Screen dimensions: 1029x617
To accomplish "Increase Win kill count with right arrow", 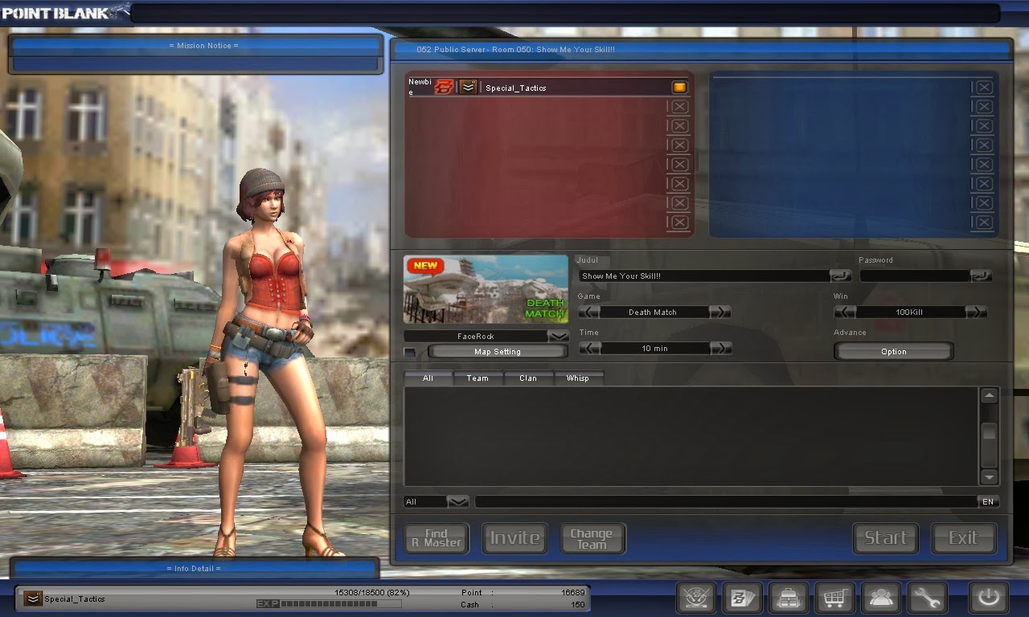I will pyautogui.click(x=976, y=312).
